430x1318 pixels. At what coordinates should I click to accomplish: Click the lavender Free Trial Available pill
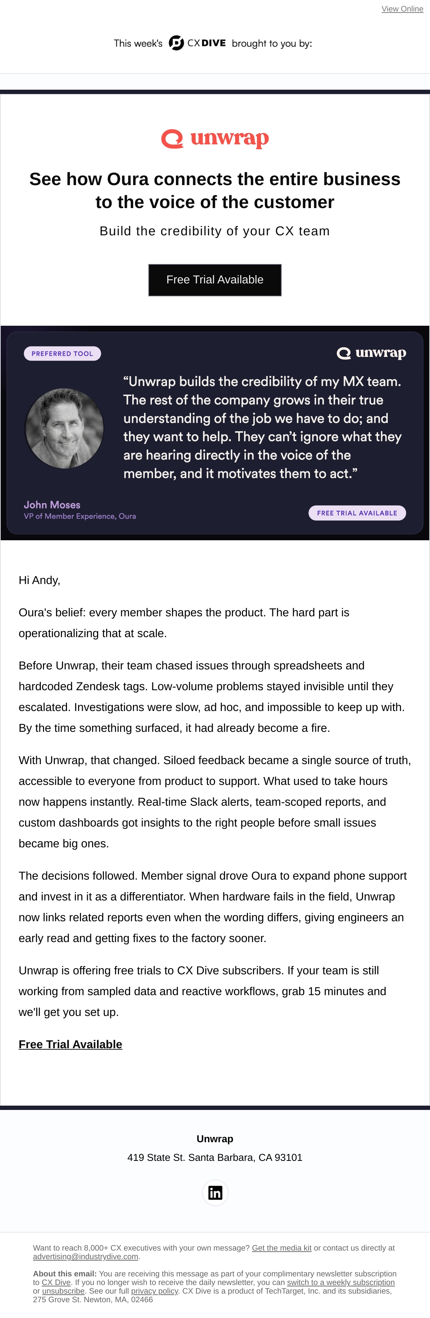pyautogui.click(x=357, y=513)
